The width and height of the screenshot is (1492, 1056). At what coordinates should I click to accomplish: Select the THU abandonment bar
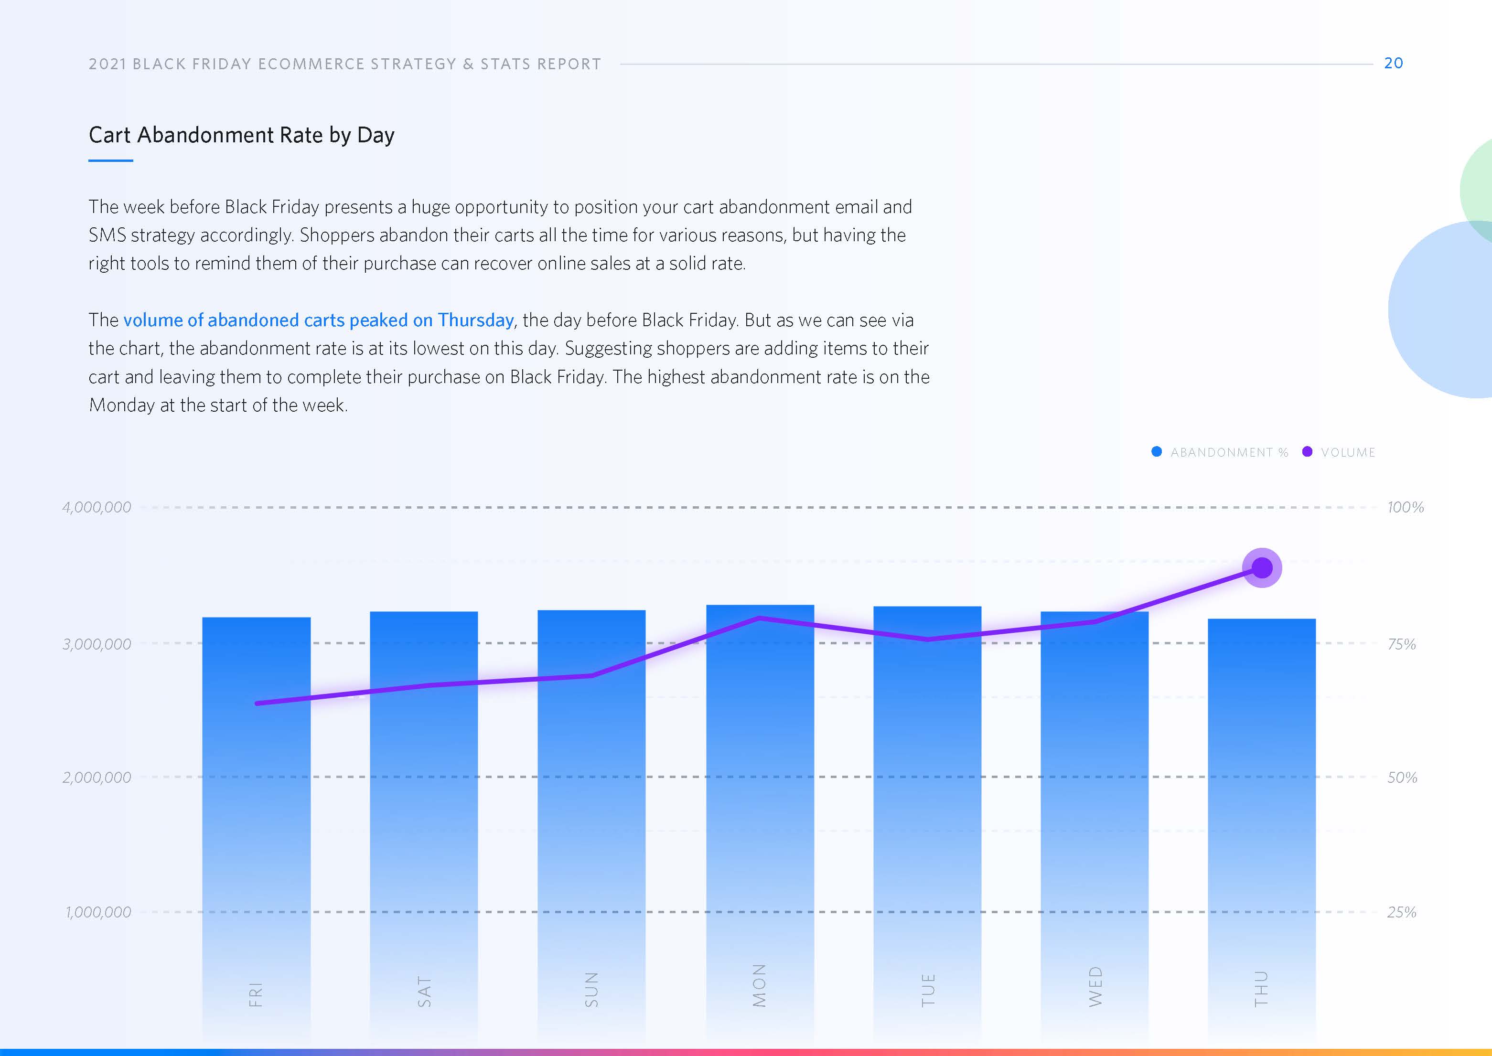[1262, 813]
